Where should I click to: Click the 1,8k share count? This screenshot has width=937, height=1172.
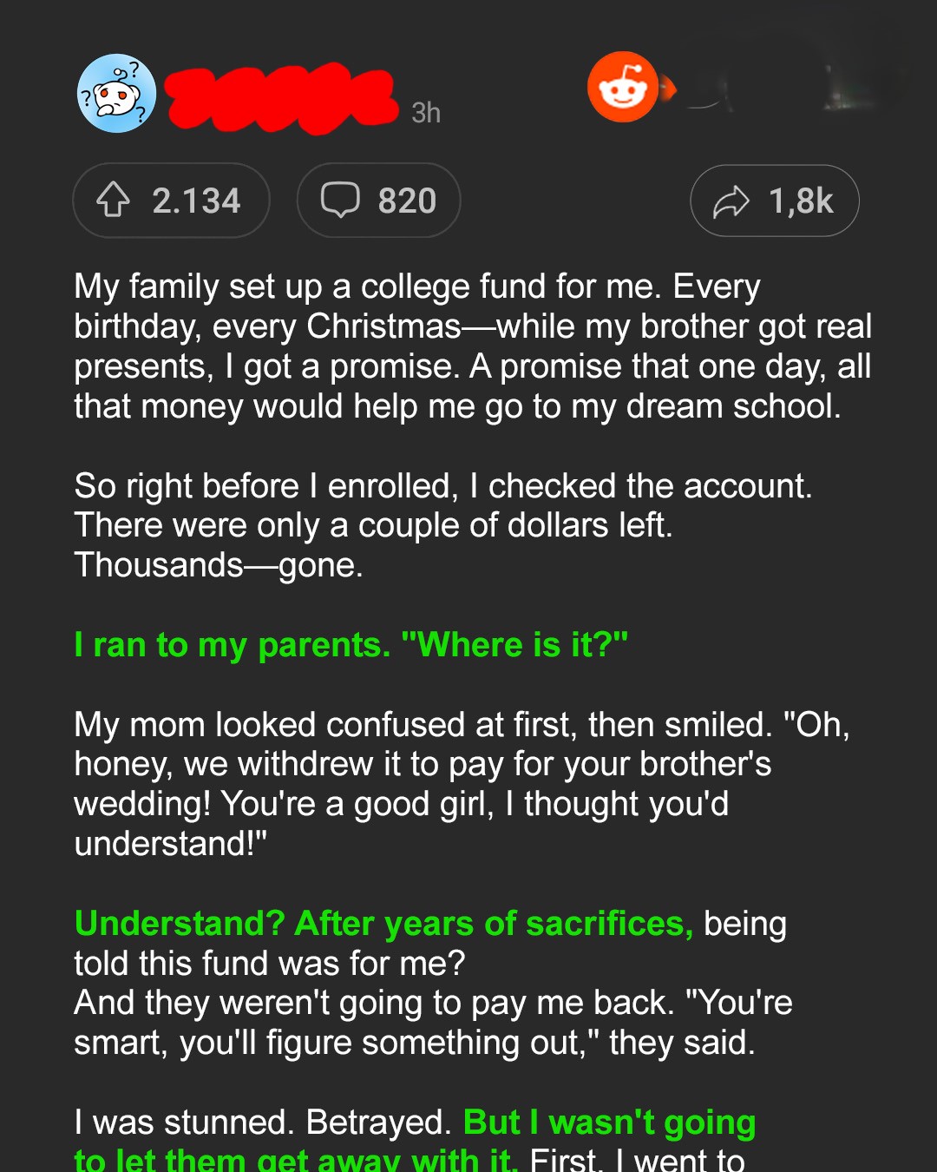(801, 201)
